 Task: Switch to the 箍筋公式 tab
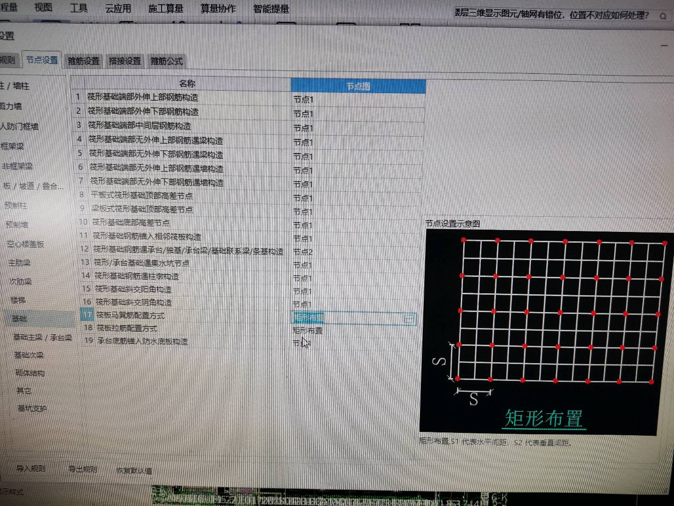click(x=167, y=61)
